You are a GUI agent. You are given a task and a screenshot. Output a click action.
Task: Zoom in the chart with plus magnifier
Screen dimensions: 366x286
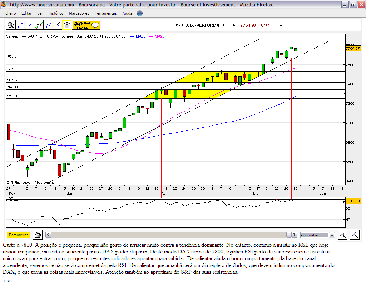[x=355, y=235]
